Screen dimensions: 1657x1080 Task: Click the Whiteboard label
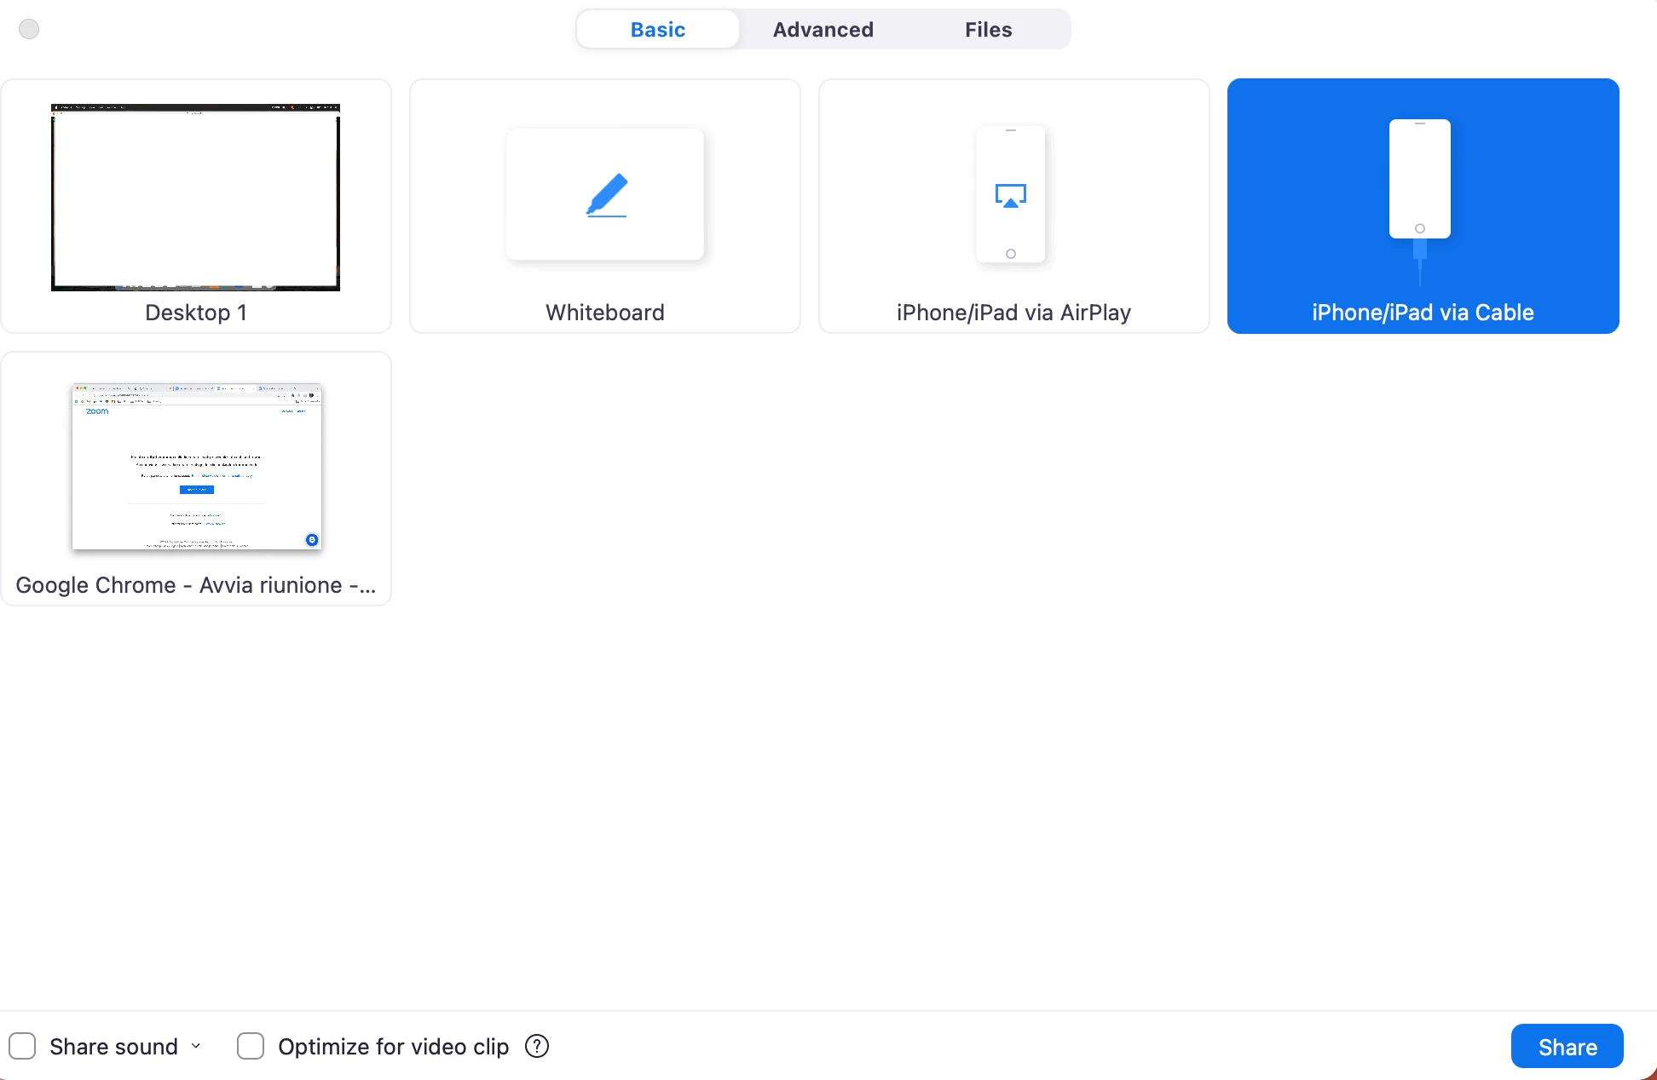[604, 313]
